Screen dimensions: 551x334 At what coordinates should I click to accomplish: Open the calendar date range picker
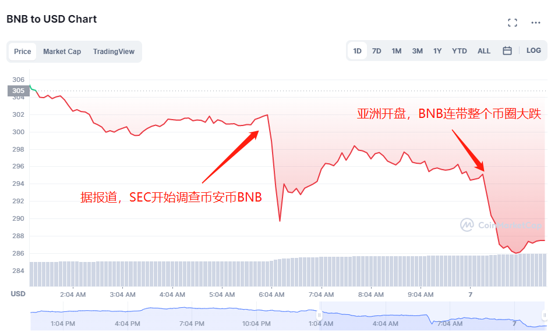pyautogui.click(x=507, y=51)
